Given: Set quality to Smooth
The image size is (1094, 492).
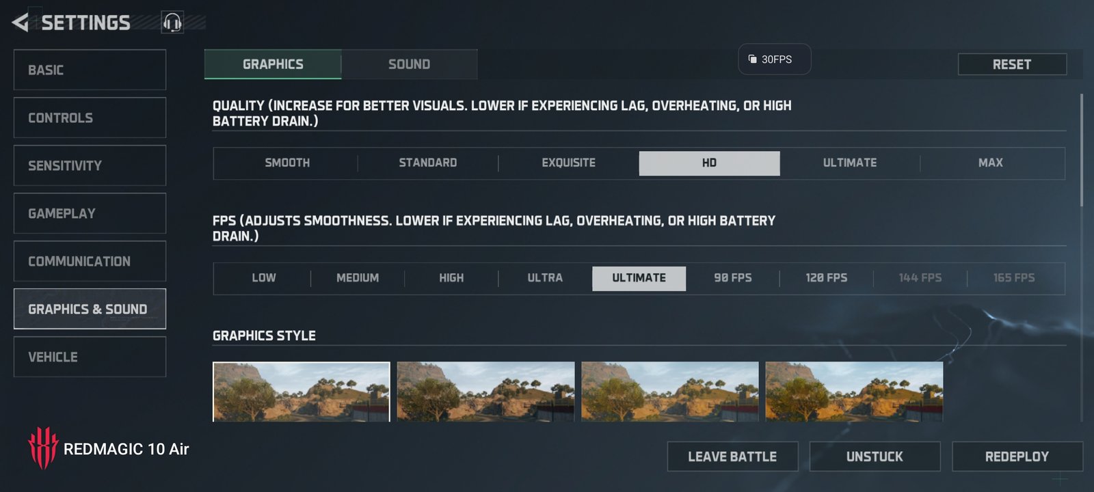Looking at the screenshot, I should [x=287, y=163].
